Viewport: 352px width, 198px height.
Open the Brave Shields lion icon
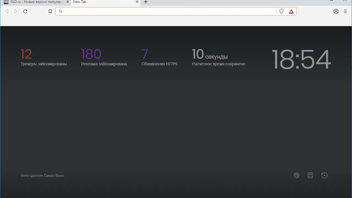(281, 11)
